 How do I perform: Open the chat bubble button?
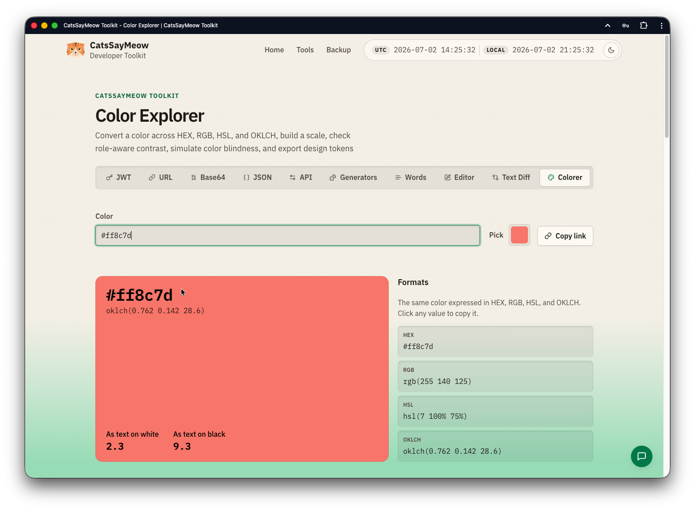642,456
